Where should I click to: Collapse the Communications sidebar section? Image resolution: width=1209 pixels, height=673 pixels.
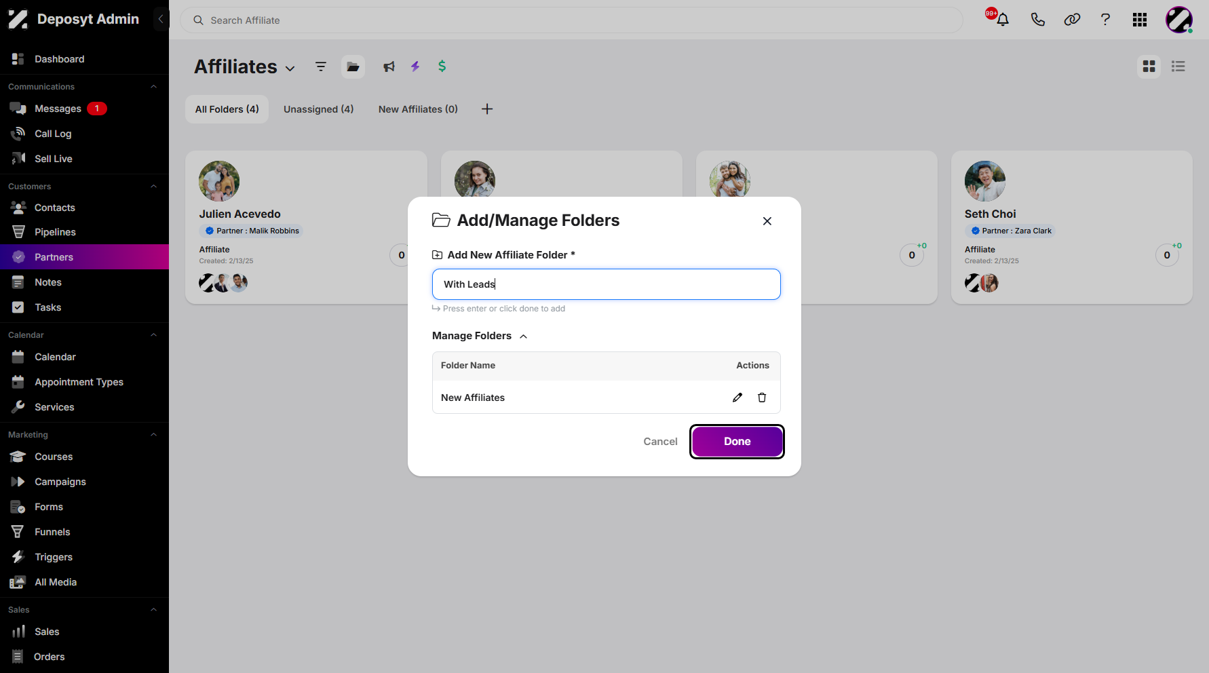pos(153,87)
